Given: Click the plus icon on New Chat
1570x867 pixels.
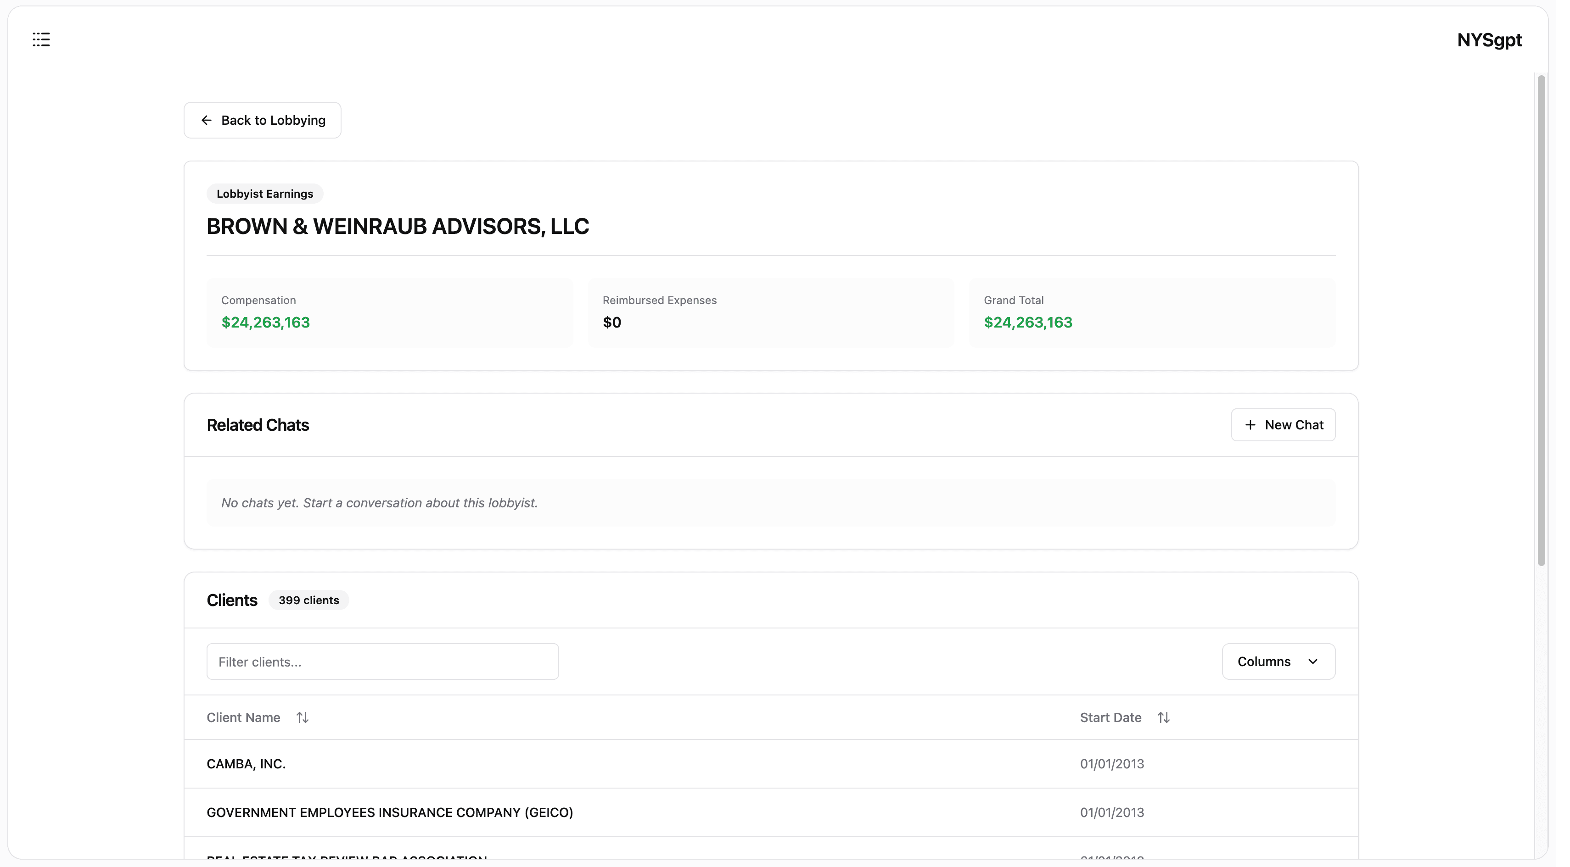Looking at the screenshot, I should coord(1250,424).
